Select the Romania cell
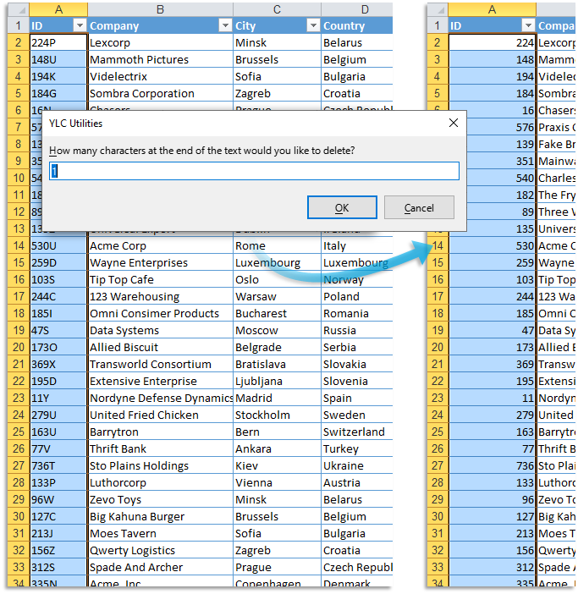 pos(357,313)
